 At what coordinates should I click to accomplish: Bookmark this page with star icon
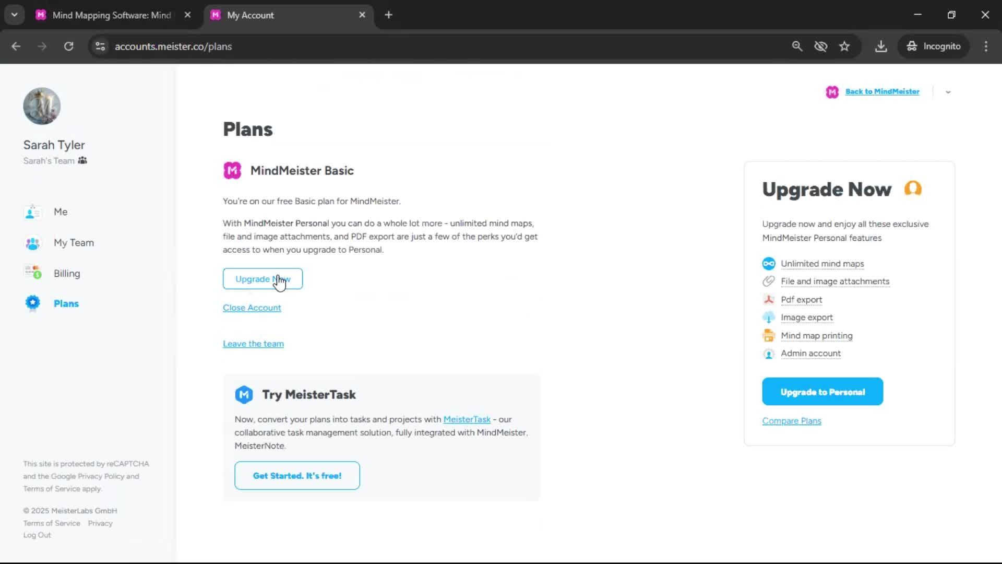[x=844, y=46]
